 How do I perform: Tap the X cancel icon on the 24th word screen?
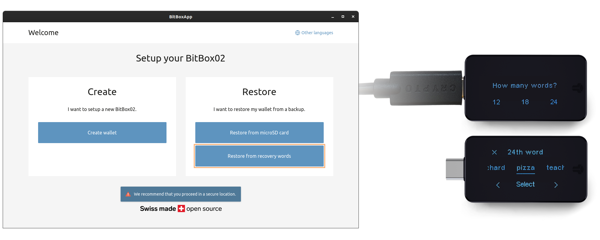tap(494, 152)
